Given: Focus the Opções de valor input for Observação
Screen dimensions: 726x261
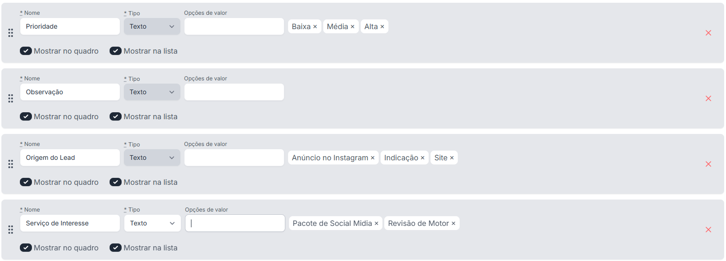Looking at the screenshot, I should tap(234, 92).
